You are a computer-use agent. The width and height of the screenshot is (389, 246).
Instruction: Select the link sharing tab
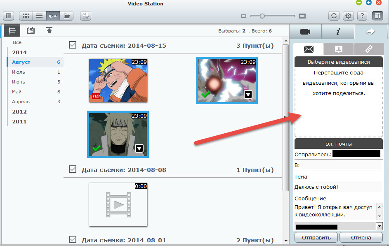[x=369, y=49]
